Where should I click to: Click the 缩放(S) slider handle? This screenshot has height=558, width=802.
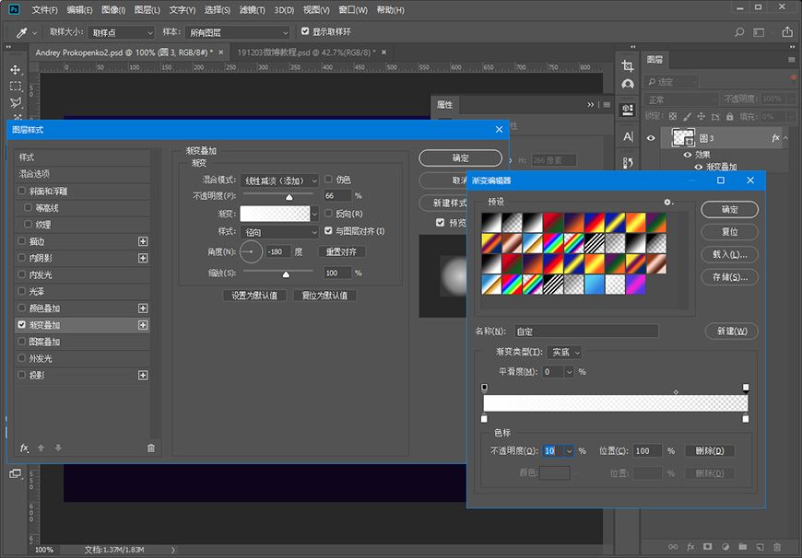click(286, 275)
